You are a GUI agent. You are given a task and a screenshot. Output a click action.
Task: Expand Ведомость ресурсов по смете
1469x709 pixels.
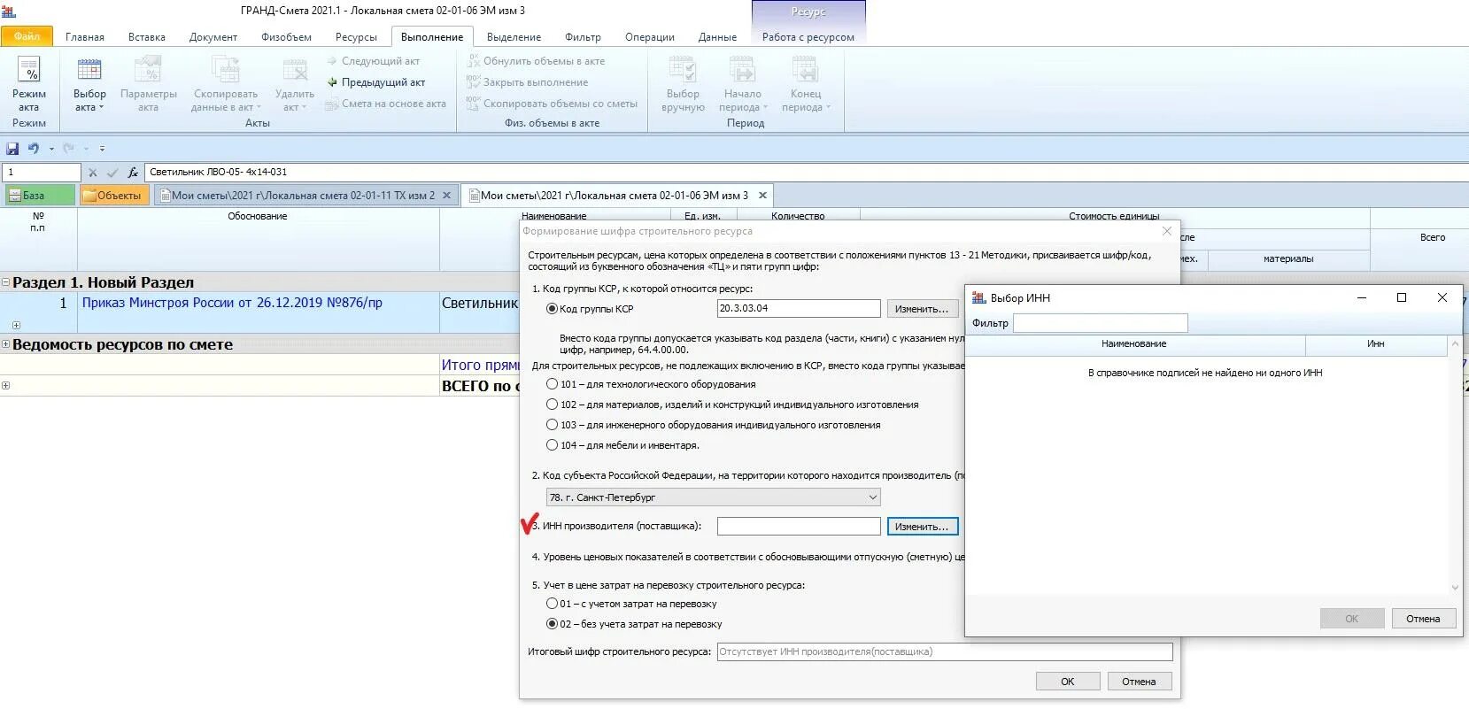(5, 344)
